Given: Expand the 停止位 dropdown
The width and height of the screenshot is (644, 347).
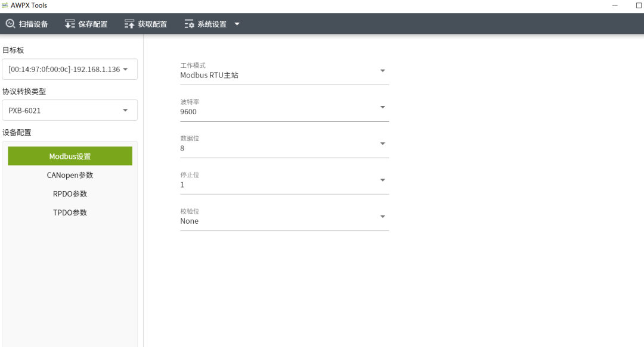Looking at the screenshot, I should click(x=284, y=182).
